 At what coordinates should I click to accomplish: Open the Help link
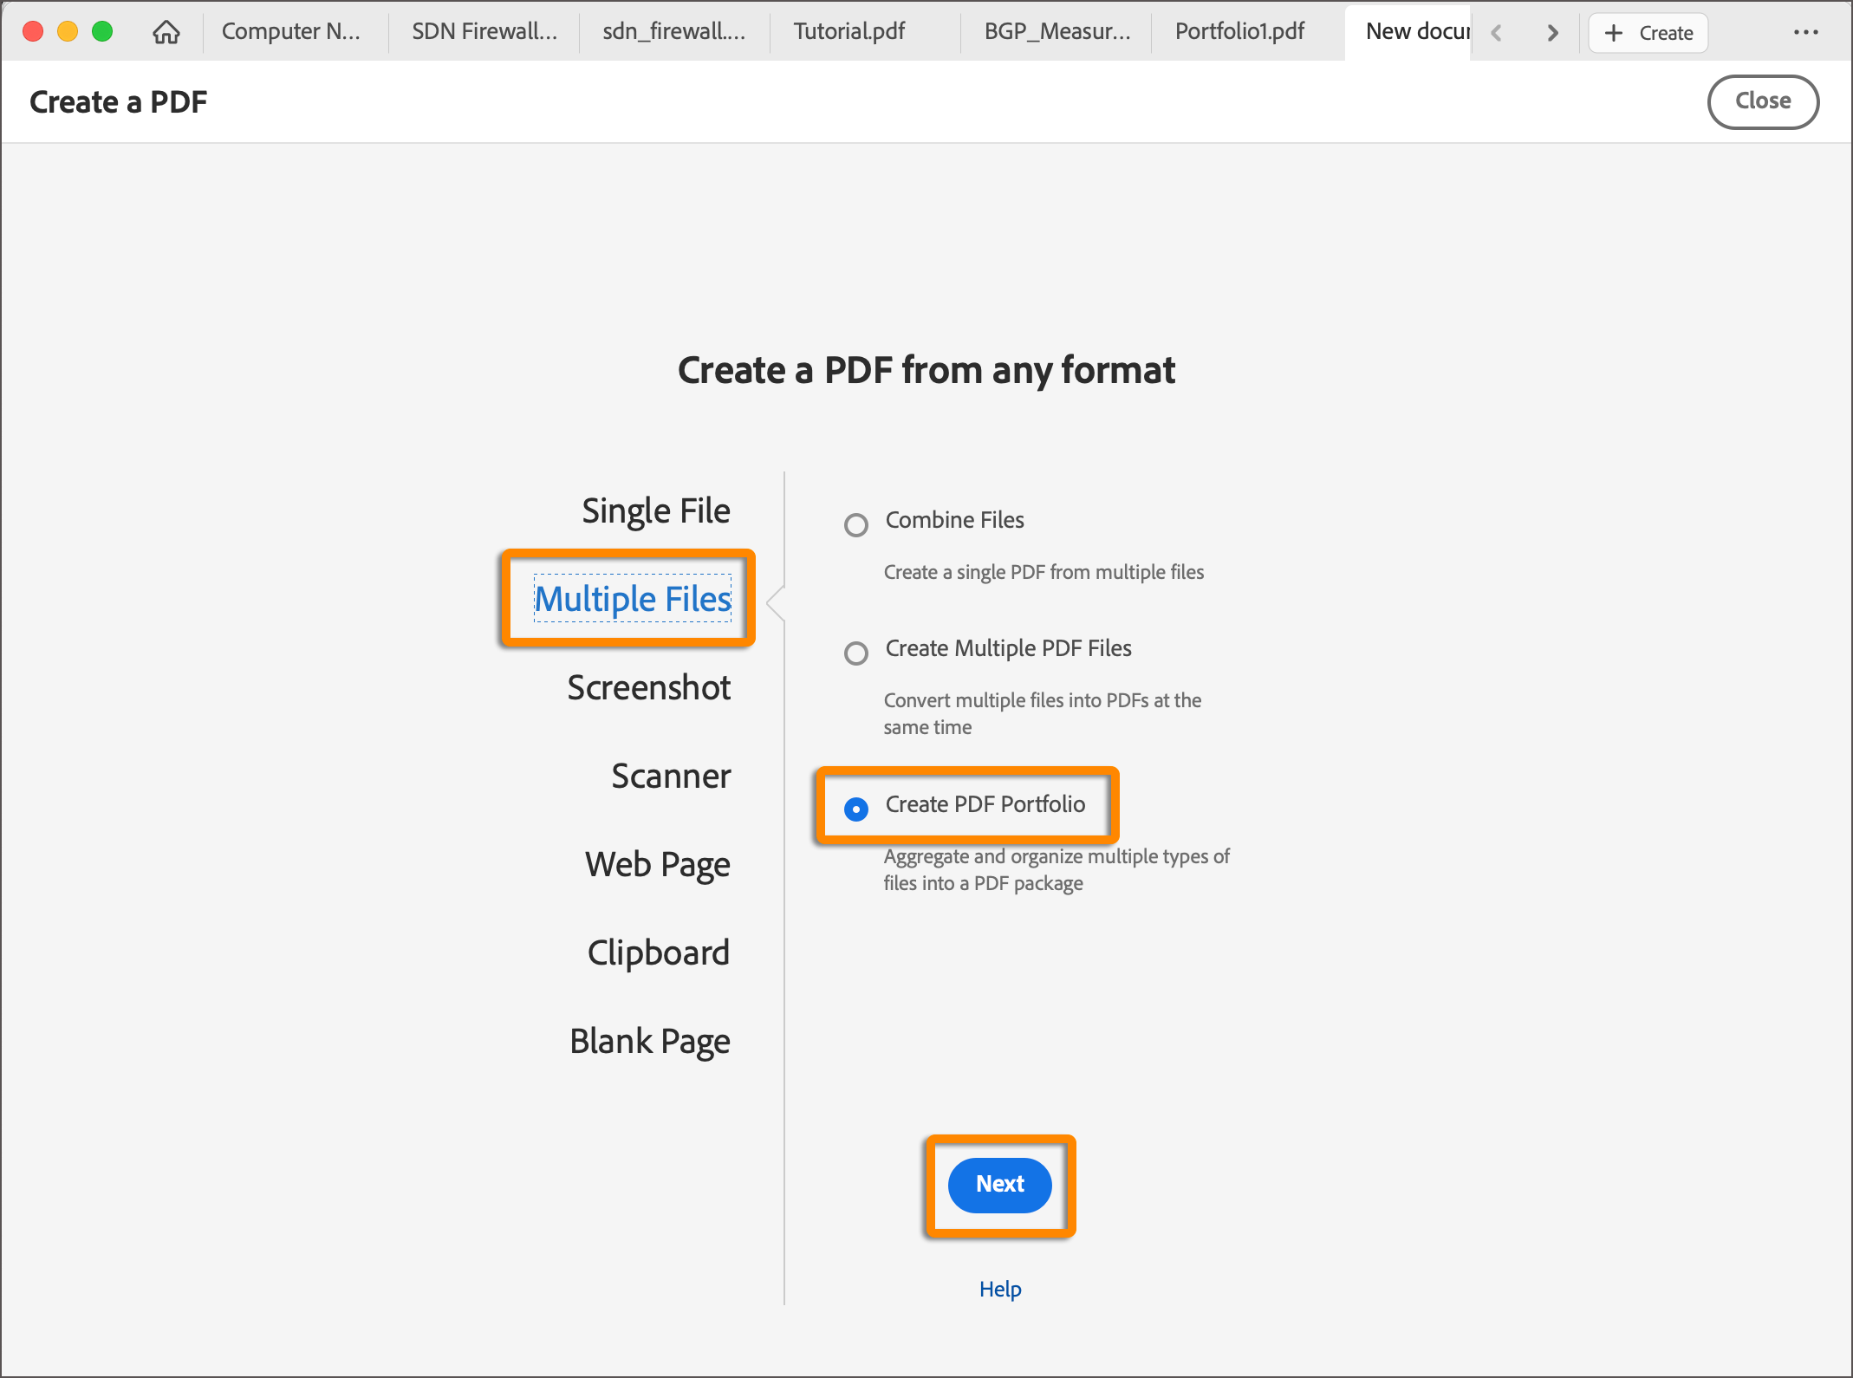[x=998, y=1289]
